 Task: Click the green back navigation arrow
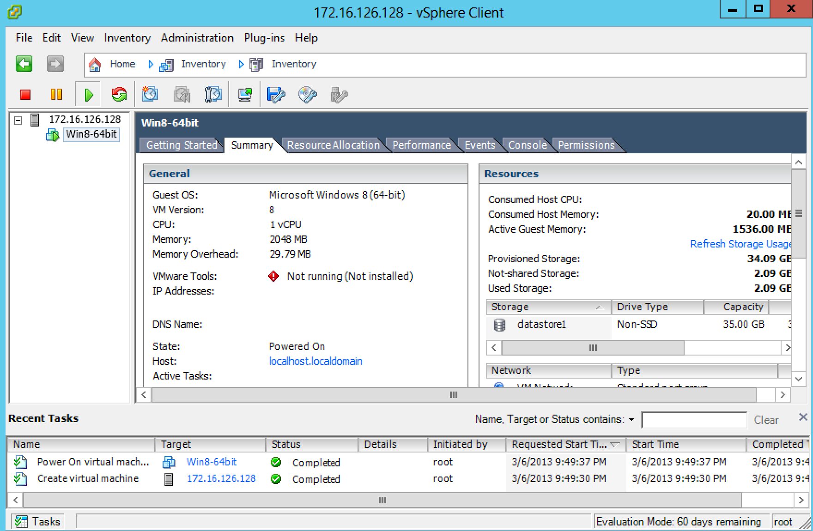[x=24, y=64]
